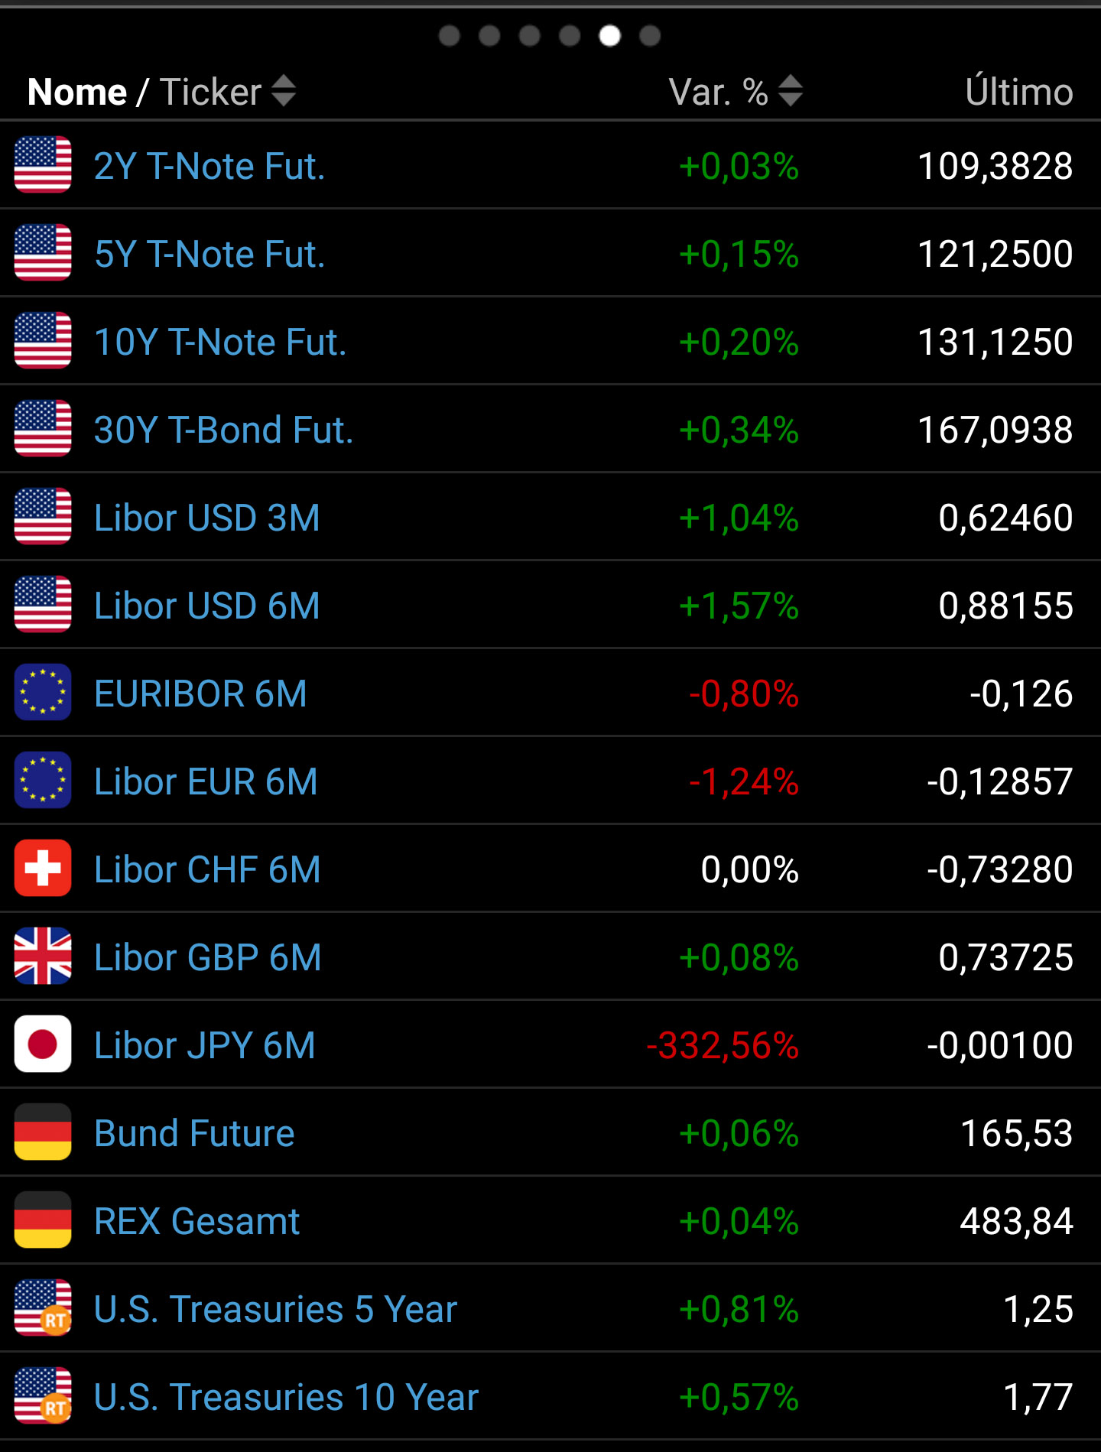This screenshot has width=1101, height=1452.
Task: Select the Nome column header label
Action: click(77, 92)
